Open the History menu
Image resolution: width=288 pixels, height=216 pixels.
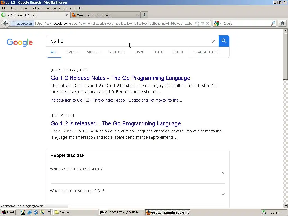(x=36, y=8)
